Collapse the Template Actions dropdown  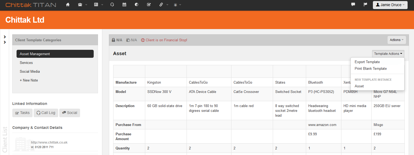pos(388,54)
